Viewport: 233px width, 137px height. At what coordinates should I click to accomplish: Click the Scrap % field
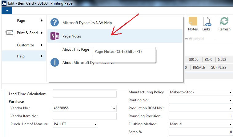pyautogui.click(x=201, y=132)
